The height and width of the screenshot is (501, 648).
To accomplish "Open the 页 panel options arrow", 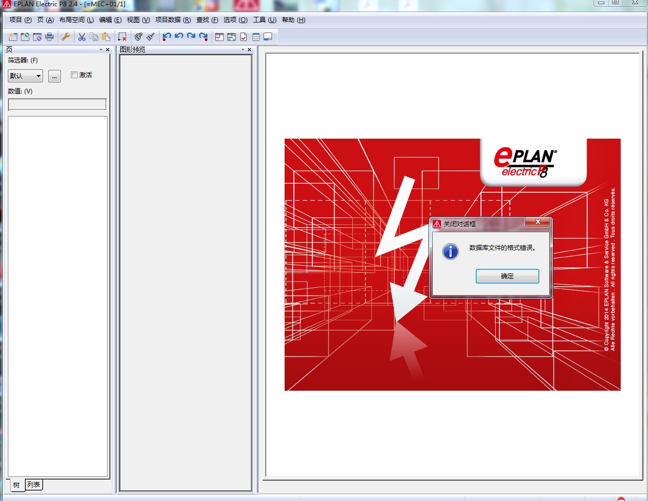I will (101, 49).
